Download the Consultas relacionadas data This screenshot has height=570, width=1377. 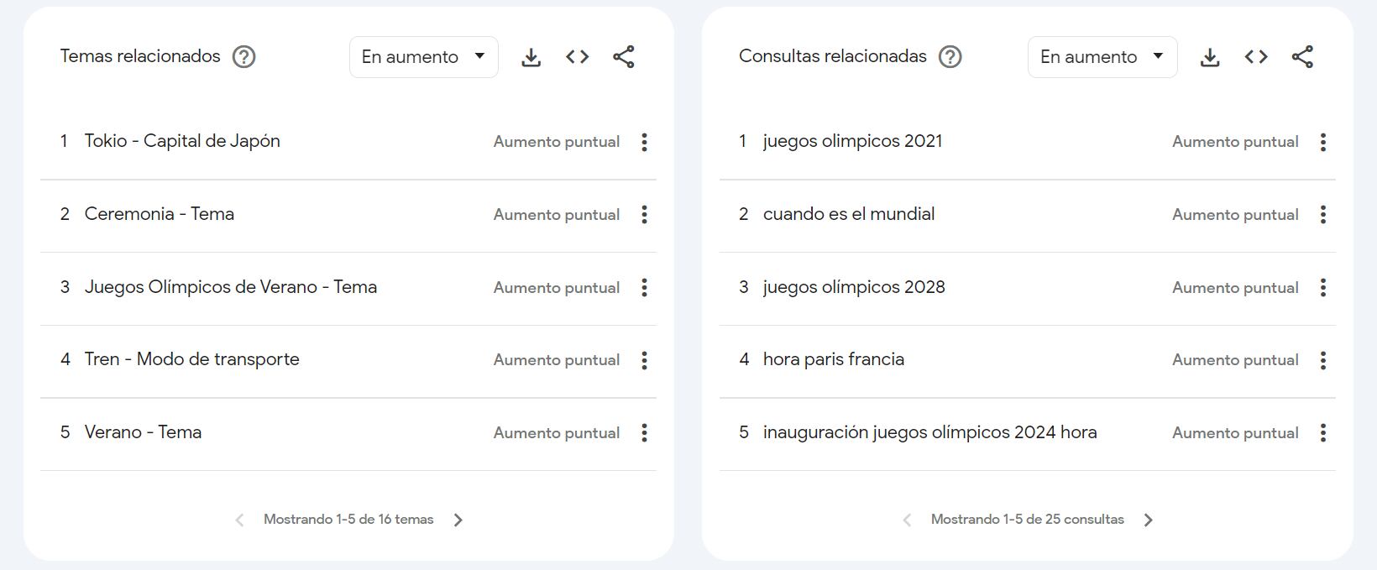point(1209,57)
